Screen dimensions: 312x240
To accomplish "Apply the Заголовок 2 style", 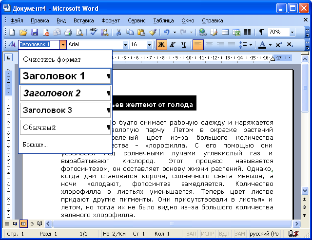I will click(65, 93).
